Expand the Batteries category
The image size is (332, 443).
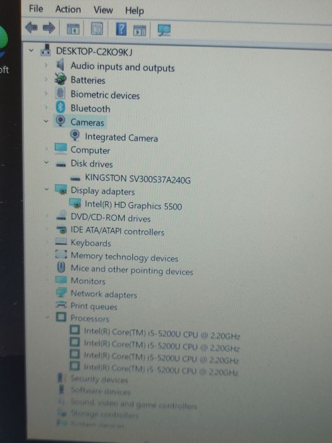point(46,79)
